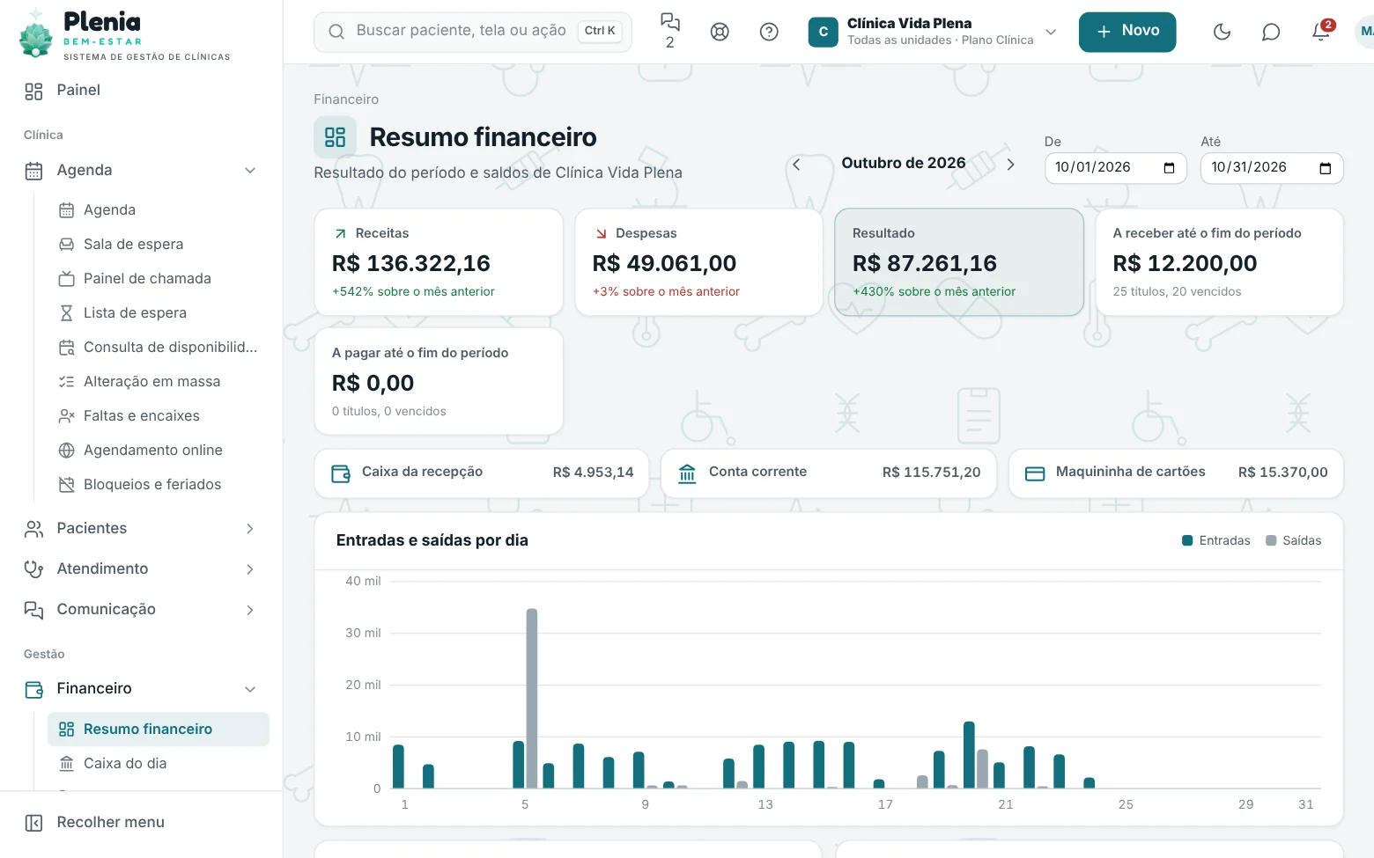Open Bloqueios e feriados page
1374x858 pixels.
pos(159,485)
